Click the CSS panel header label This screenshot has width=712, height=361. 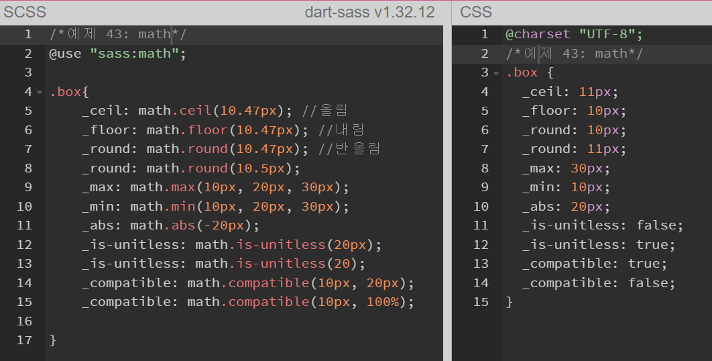[476, 12]
